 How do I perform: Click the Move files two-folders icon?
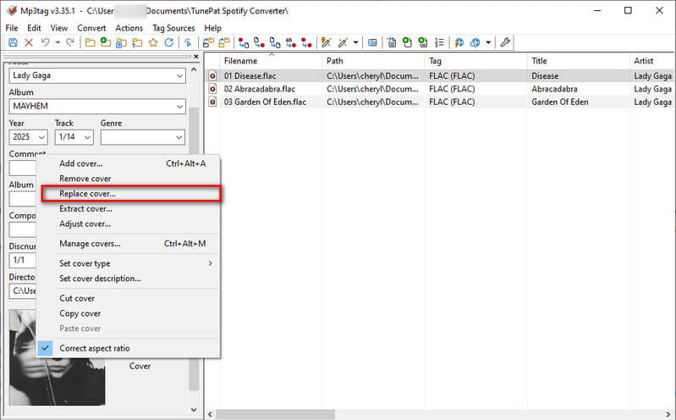pos(208,42)
